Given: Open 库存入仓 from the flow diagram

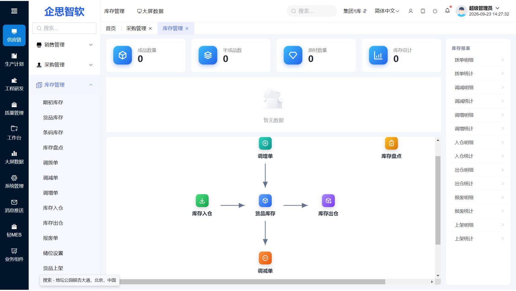Looking at the screenshot, I should (202, 205).
